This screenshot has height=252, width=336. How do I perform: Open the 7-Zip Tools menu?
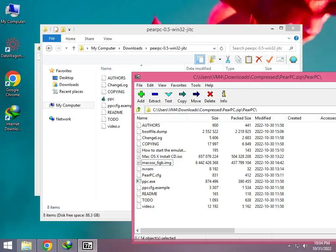[196, 85]
